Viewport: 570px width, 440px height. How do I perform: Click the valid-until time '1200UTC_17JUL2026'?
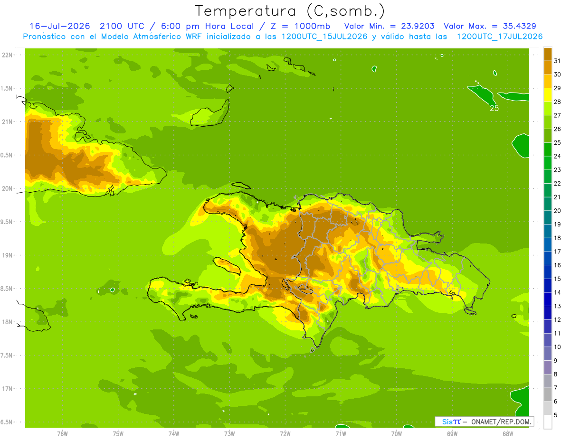pos(500,37)
